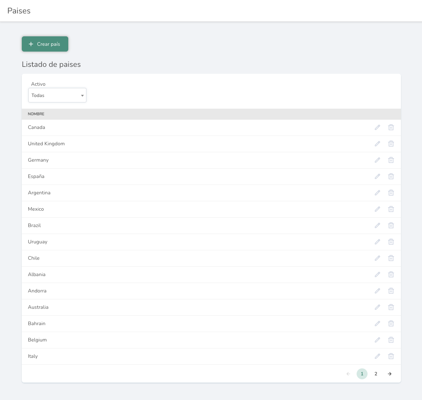This screenshot has width=422, height=400.
Task: Click Albania's pencil edit icon
Action: (x=377, y=275)
